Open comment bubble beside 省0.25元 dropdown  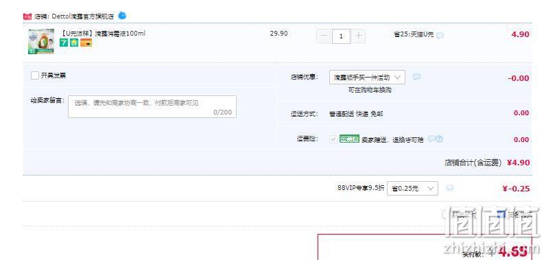(450, 188)
